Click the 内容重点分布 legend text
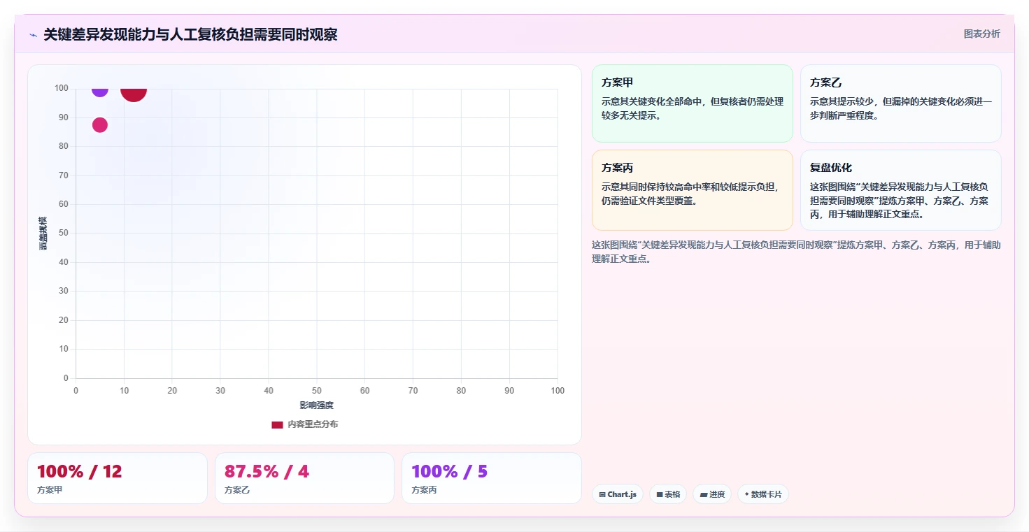This screenshot has height=532, width=1029. (313, 424)
